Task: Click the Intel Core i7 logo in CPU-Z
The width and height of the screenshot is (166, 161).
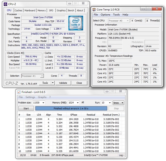Action: tap(75, 23)
